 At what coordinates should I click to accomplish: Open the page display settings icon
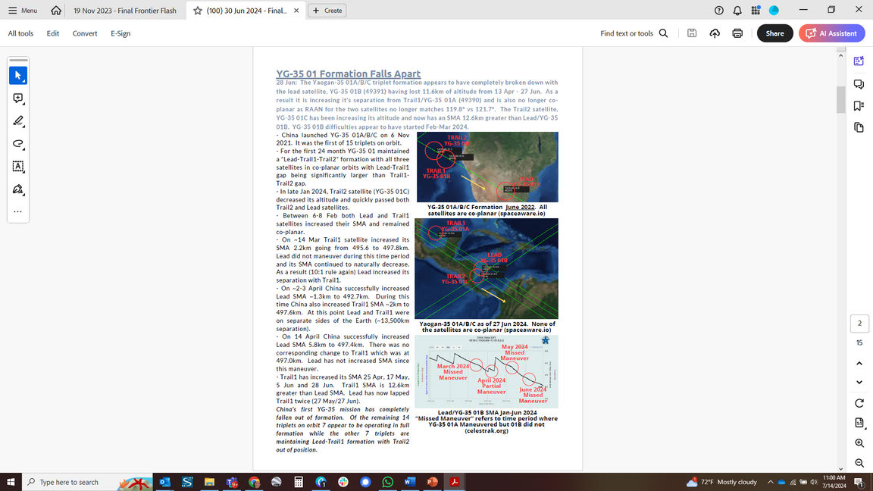(x=859, y=423)
